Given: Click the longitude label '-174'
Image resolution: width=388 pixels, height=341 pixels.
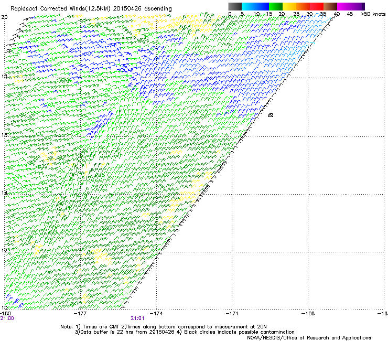Looking at the screenshot, I should pyautogui.click(x=156, y=314).
